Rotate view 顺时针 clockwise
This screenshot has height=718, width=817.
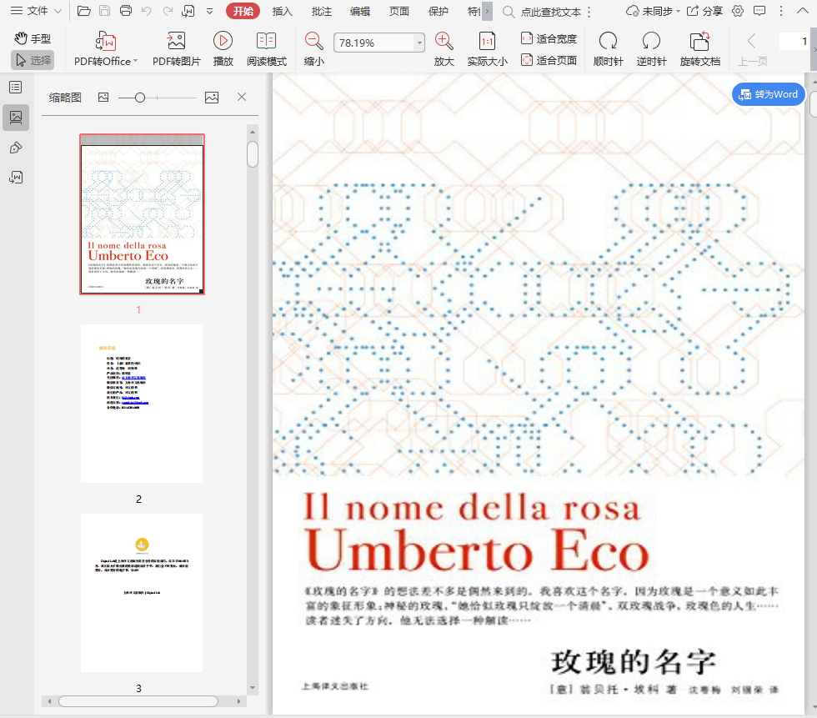pyautogui.click(x=608, y=49)
